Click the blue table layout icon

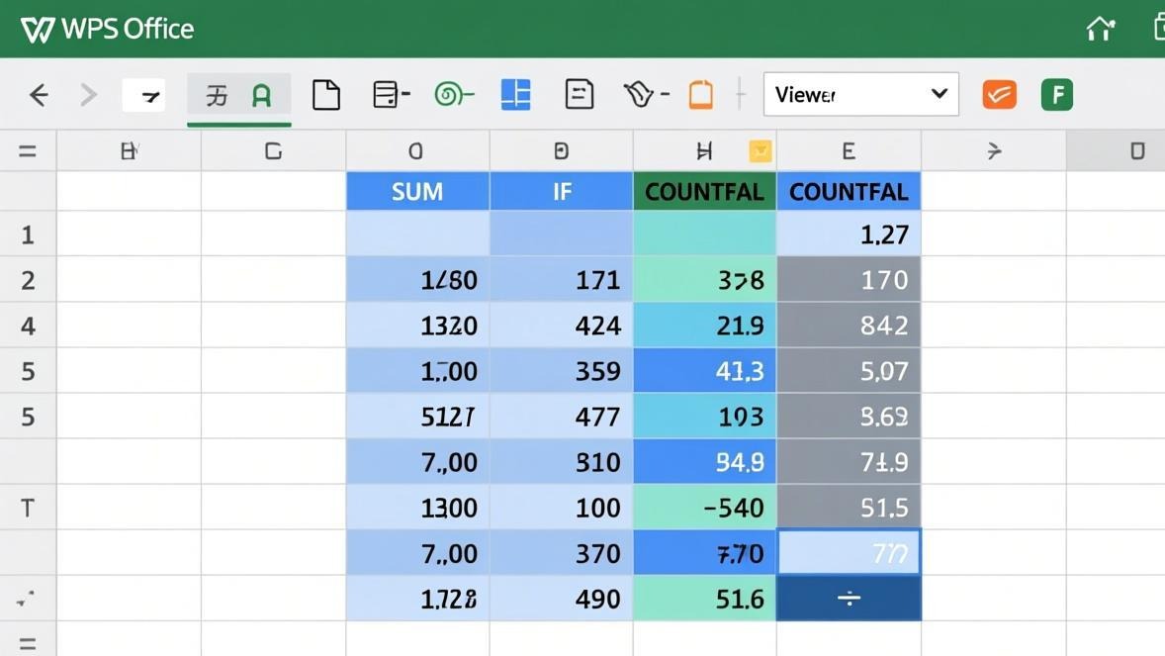click(x=515, y=94)
